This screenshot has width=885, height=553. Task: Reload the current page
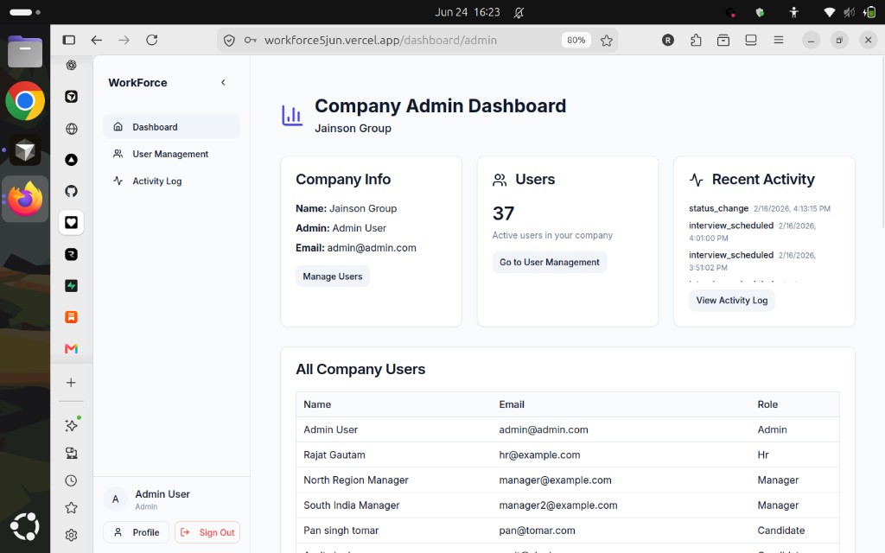point(152,40)
